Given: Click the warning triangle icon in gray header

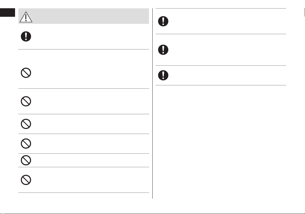Looking at the screenshot, I should coord(26,17).
